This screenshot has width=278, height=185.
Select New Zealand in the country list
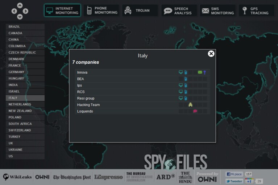click(25, 111)
